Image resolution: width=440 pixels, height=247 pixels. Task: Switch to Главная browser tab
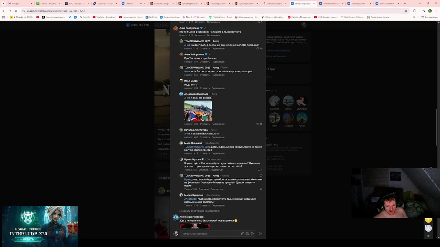click(x=131, y=3)
